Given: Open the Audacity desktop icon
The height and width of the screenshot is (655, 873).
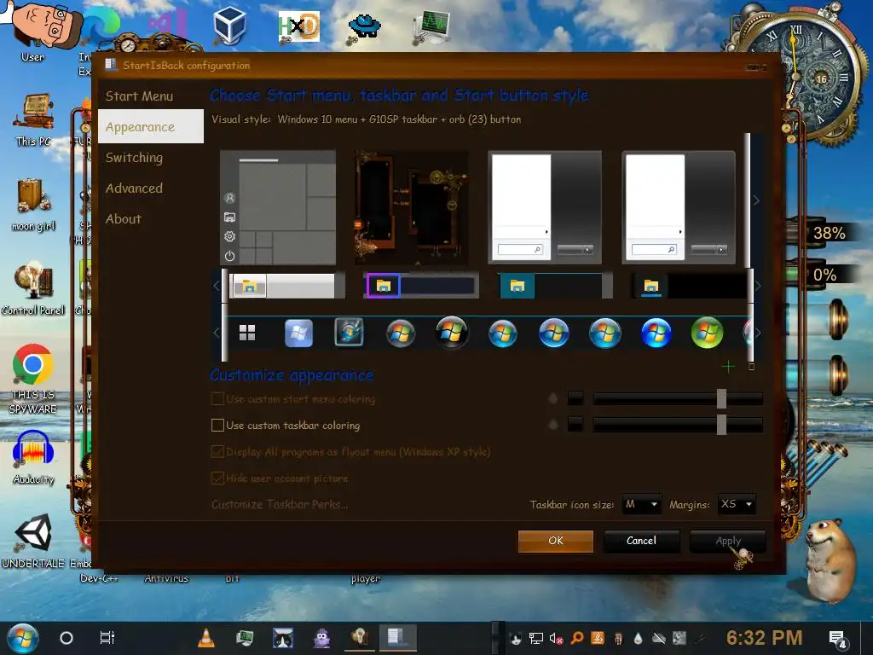Looking at the screenshot, I should 33,457.
